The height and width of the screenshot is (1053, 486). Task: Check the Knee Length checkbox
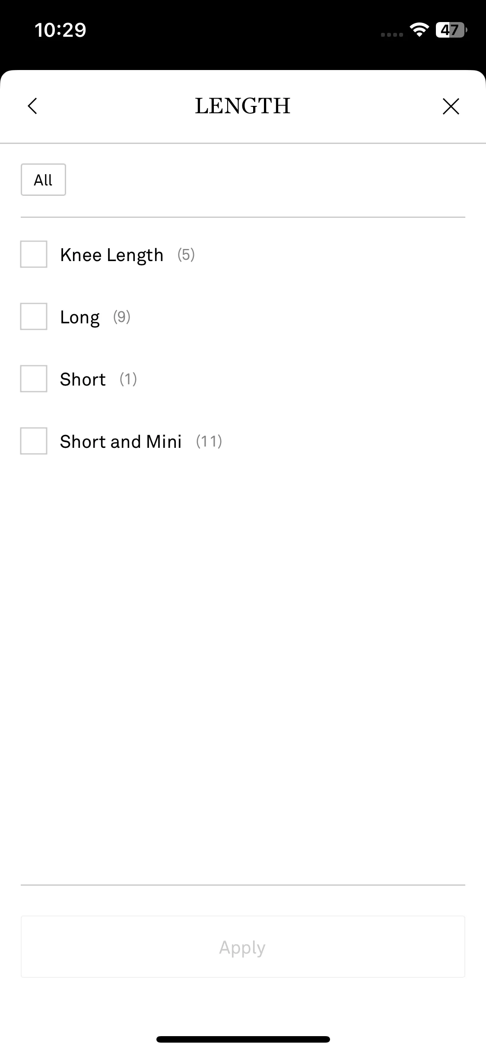(x=34, y=254)
